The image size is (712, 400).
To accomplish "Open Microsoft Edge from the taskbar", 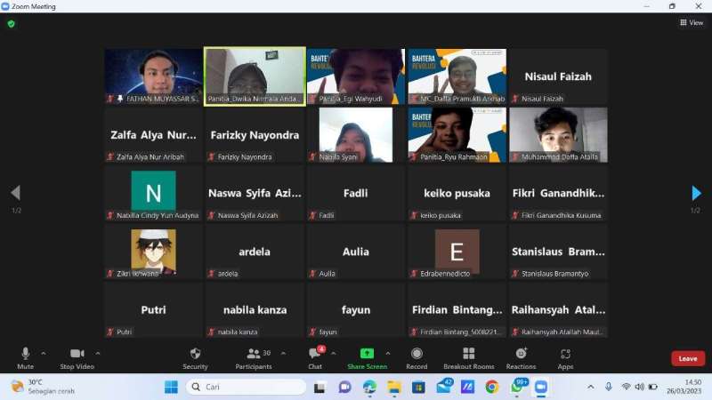I will pos(369,388).
